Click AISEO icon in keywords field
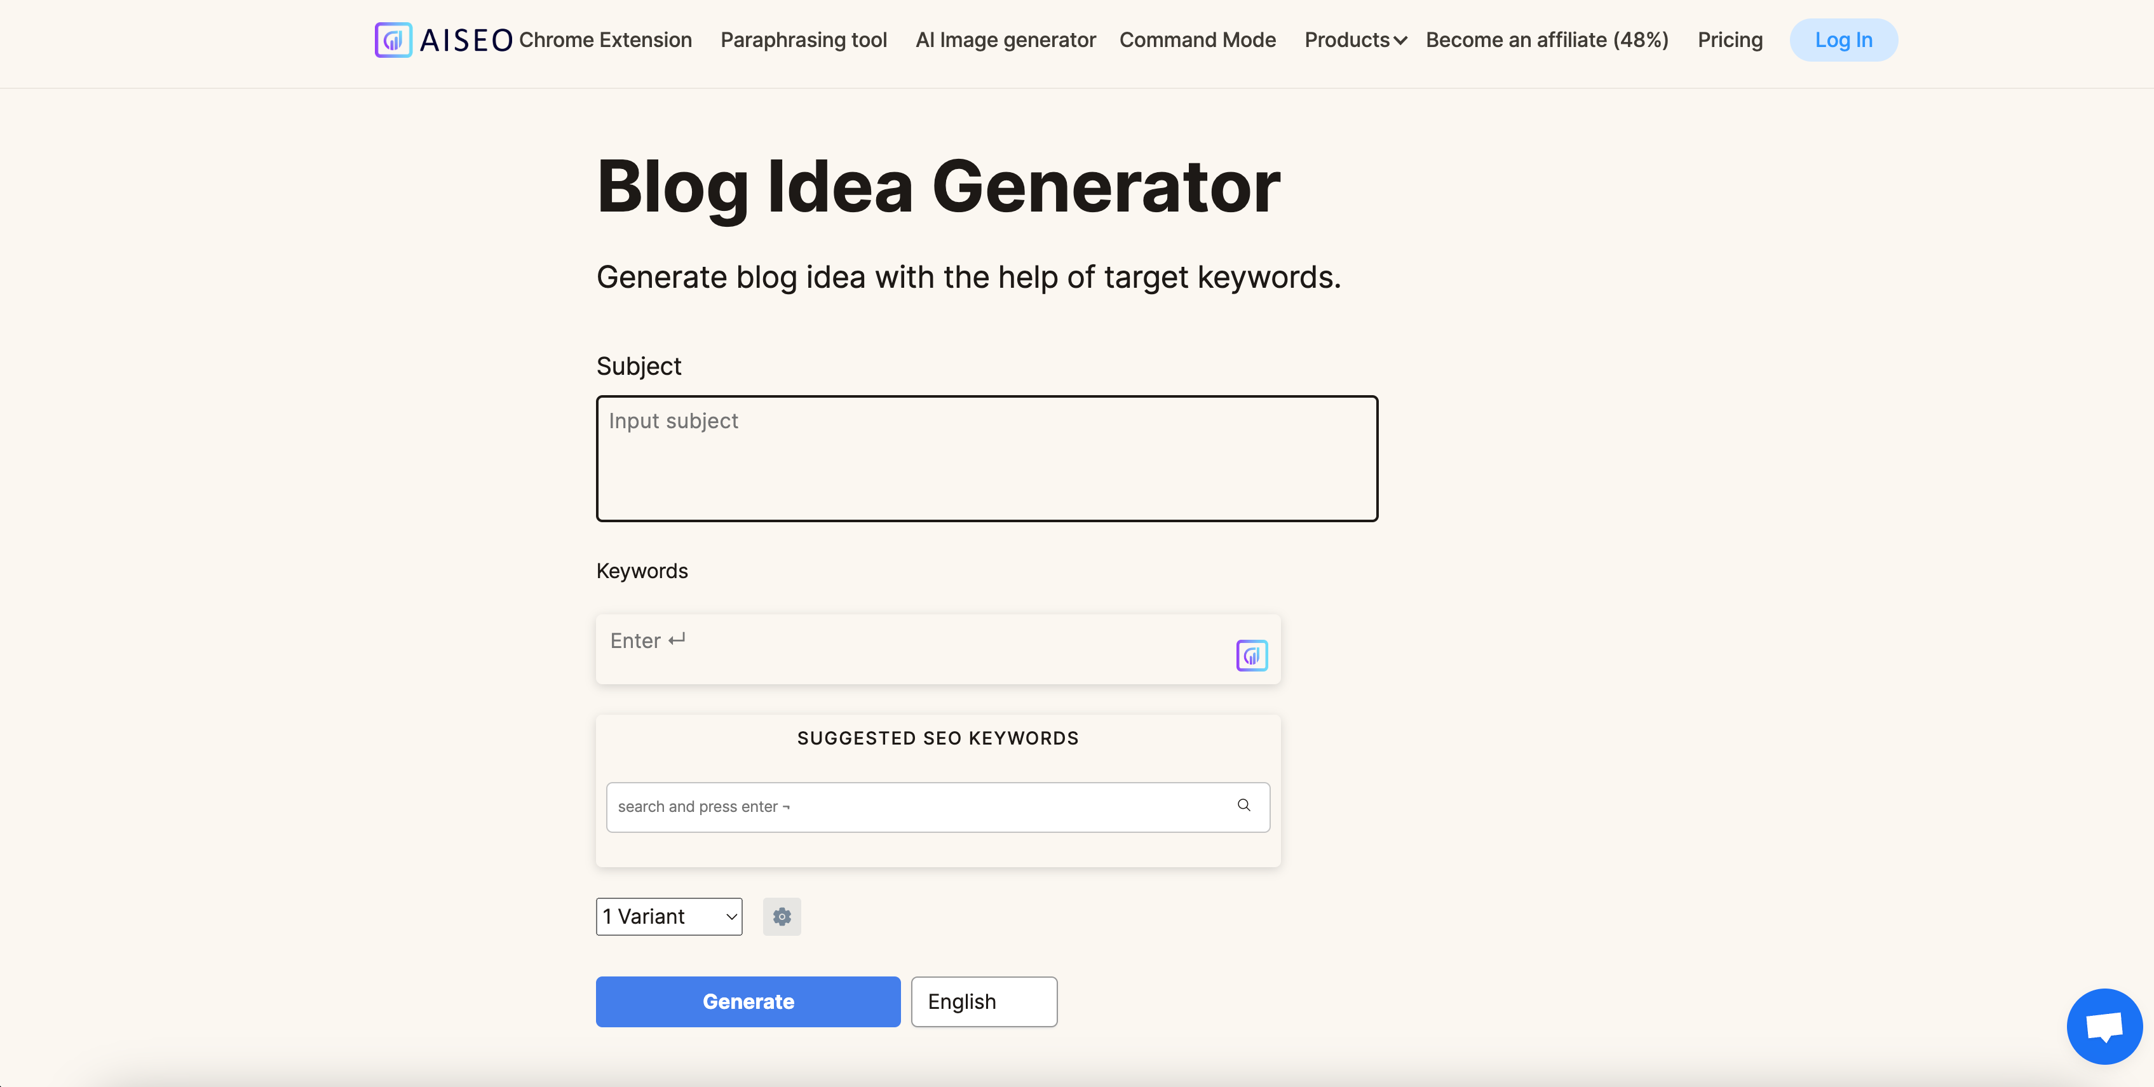 click(x=1252, y=656)
